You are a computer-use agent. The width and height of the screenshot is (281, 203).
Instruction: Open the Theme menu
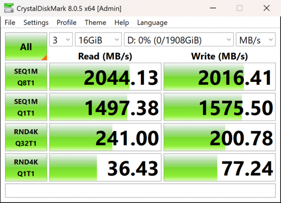pyautogui.click(x=96, y=22)
